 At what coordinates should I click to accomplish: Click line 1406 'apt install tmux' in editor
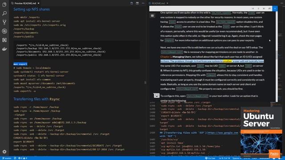click(x=172, y=143)
